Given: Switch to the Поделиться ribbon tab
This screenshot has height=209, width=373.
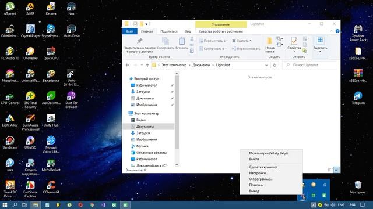Looking at the screenshot, I should [169, 31].
